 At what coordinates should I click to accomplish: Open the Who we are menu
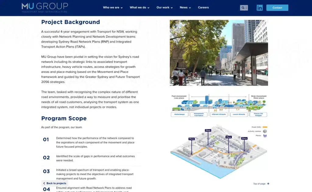[x=111, y=7]
